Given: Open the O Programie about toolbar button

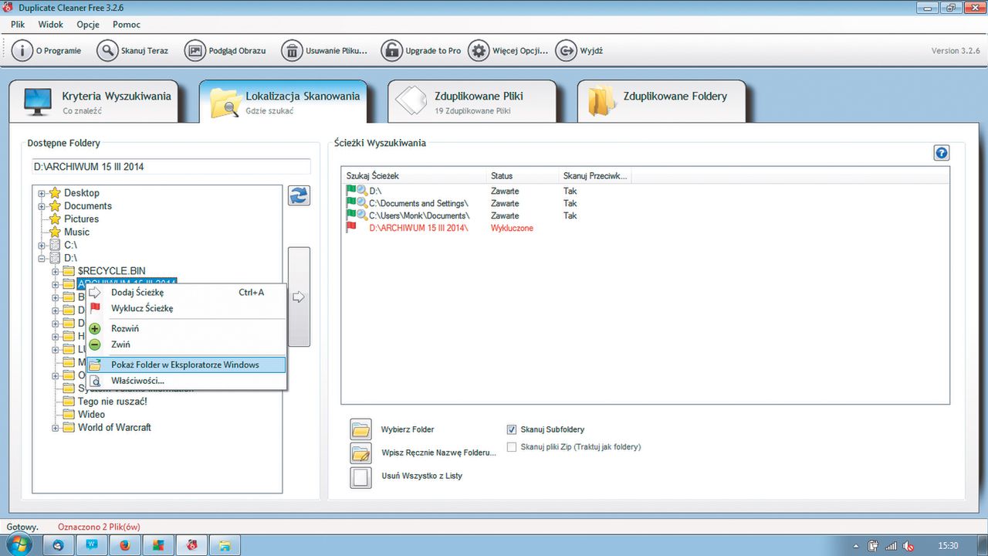Looking at the screenshot, I should tap(46, 51).
